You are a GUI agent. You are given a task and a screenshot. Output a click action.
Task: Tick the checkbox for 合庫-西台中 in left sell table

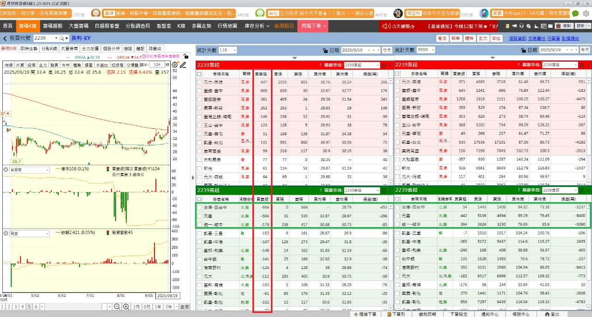click(199, 207)
